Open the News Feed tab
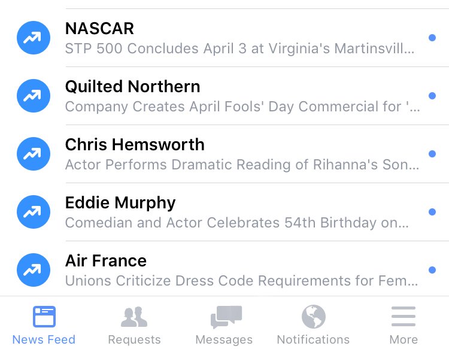 pyautogui.click(x=44, y=324)
